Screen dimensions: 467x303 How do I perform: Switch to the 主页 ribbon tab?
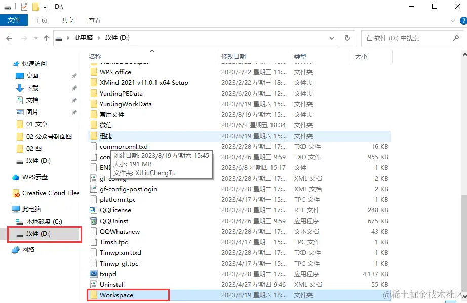click(41, 21)
